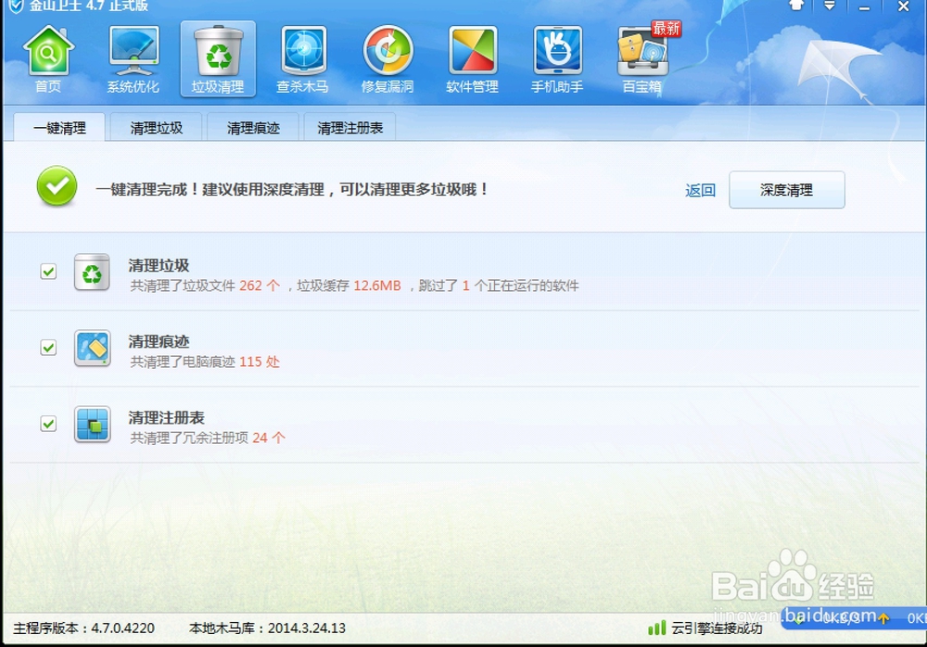
Task: Start 深度清理 deep cleaning
Action: 787,189
